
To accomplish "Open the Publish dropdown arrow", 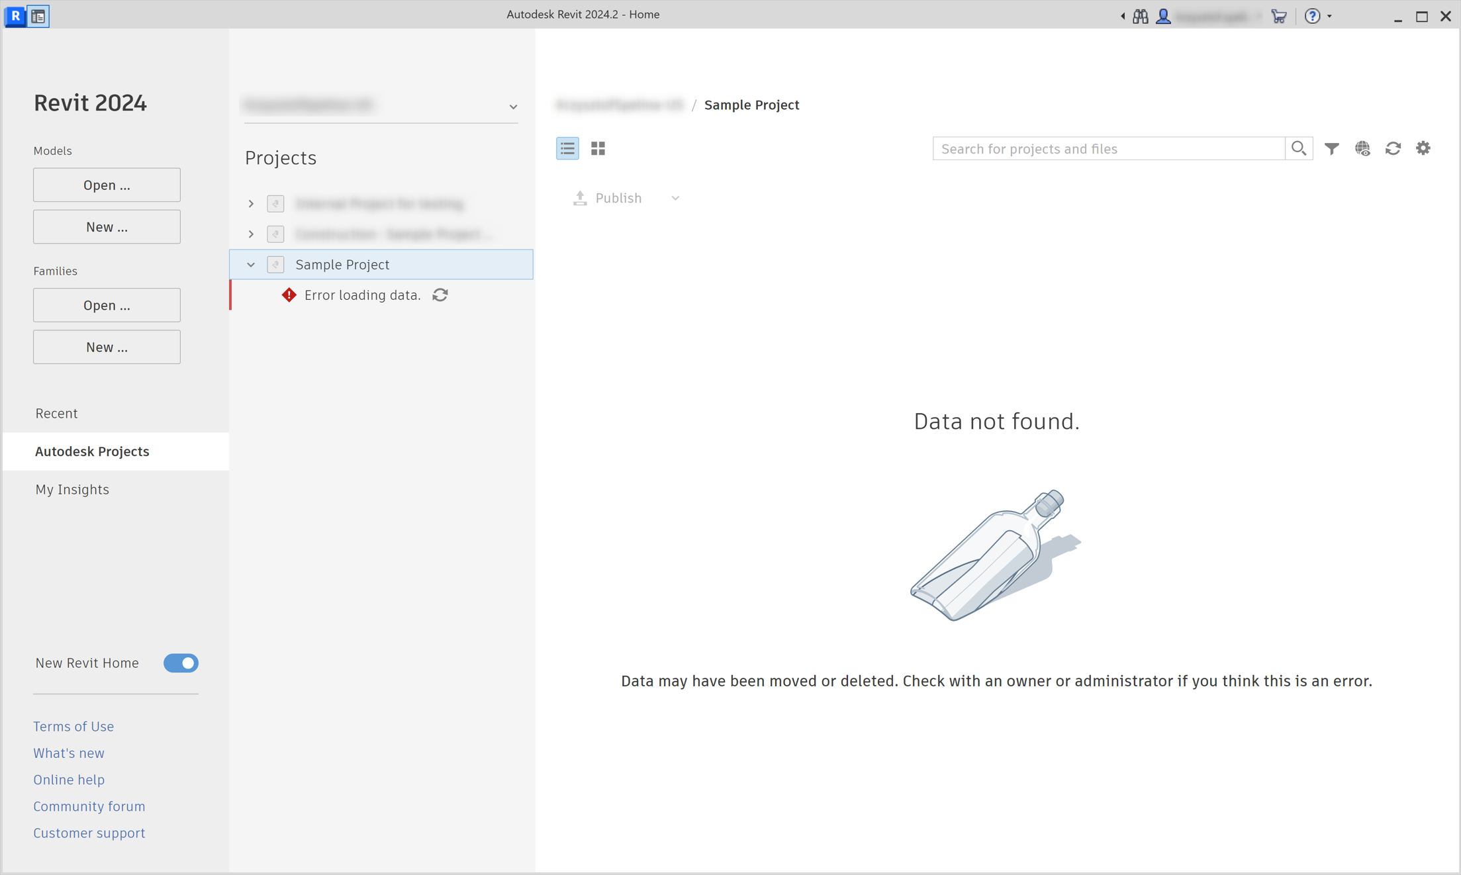I will 675,198.
